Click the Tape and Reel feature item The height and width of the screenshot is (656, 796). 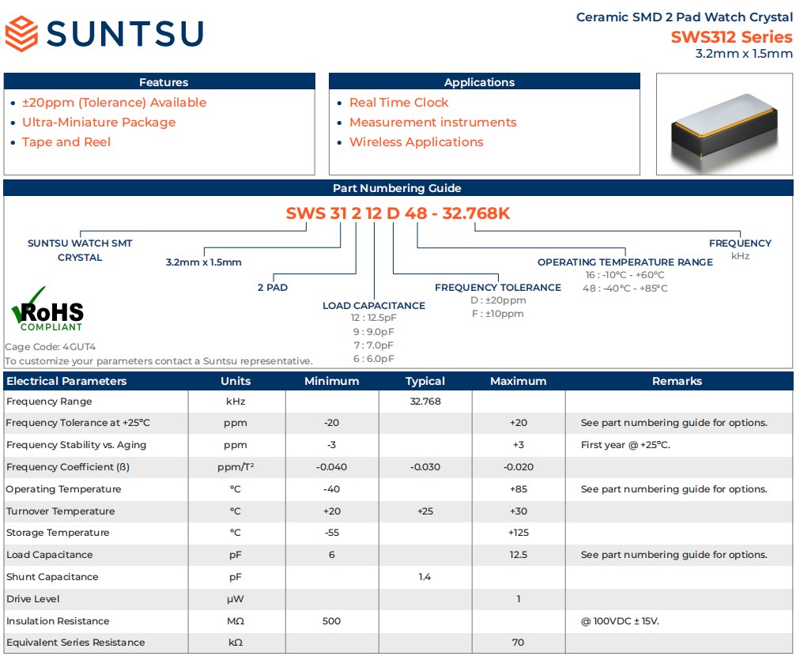[x=66, y=142]
